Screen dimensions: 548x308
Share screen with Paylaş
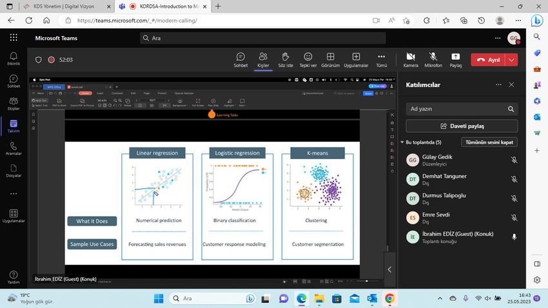point(455,60)
